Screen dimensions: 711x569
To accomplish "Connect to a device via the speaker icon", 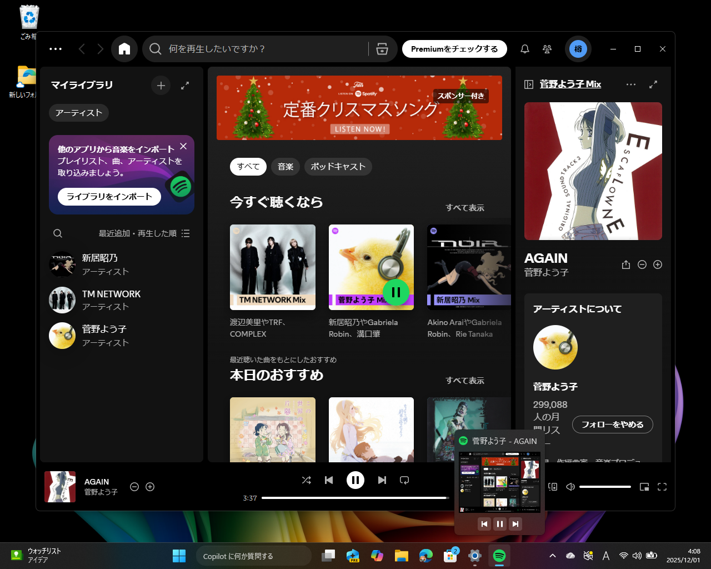I will [x=552, y=487].
